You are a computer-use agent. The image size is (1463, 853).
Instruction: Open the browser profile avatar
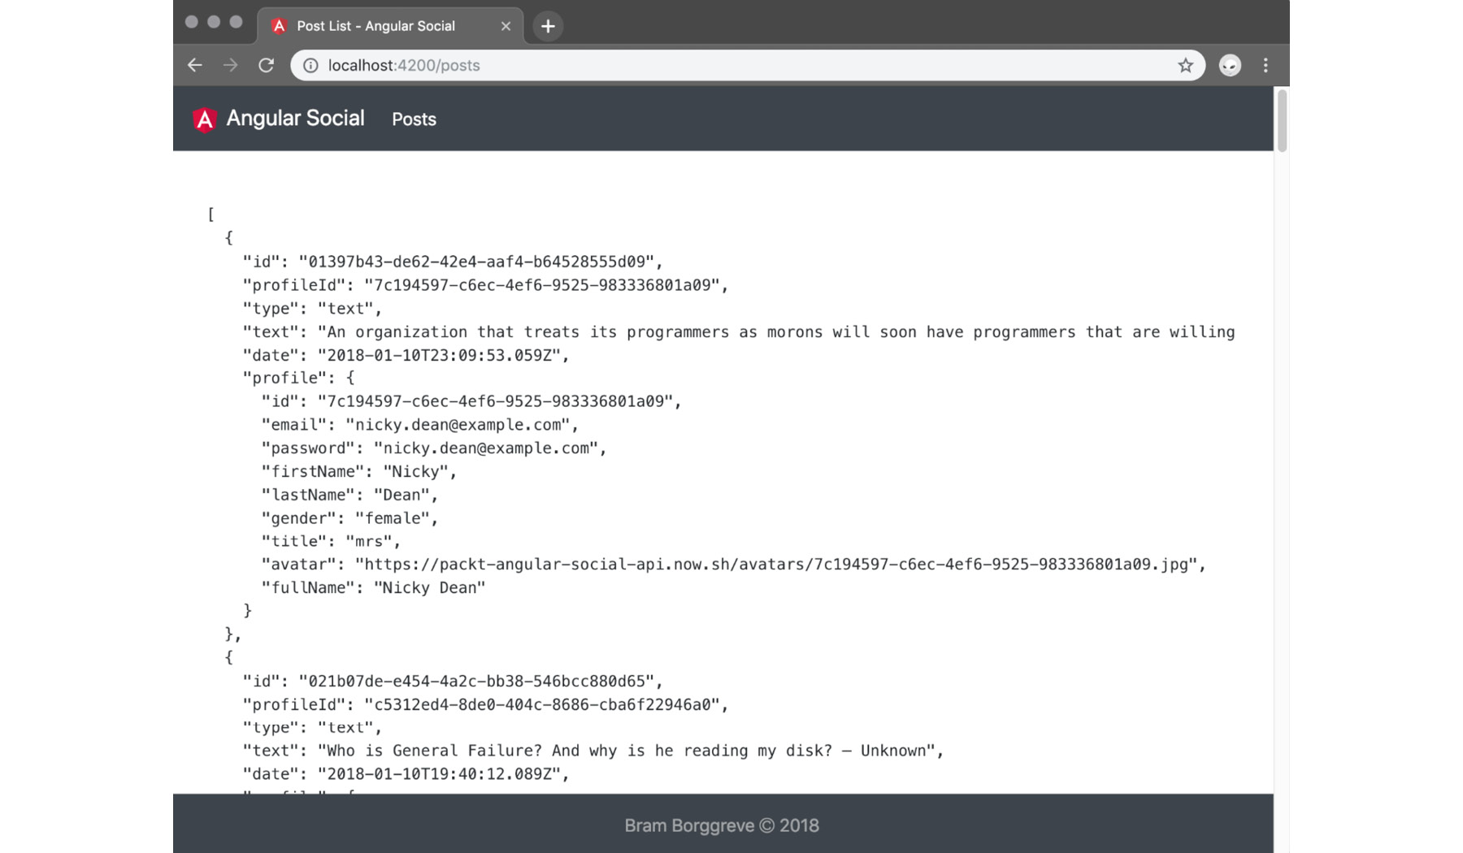click(x=1230, y=65)
